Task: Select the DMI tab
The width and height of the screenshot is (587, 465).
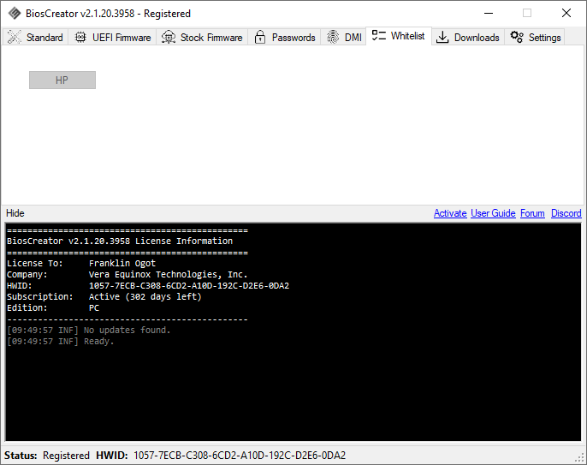Action: tap(344, 37)
